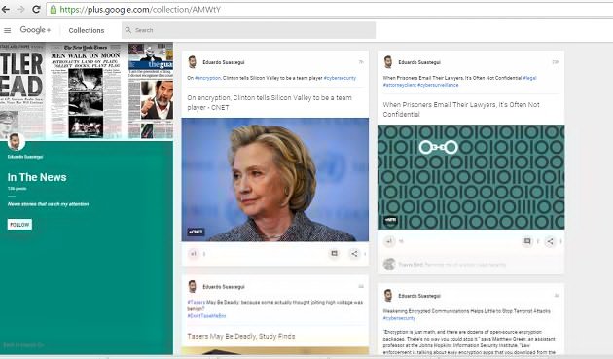Open the #cybersurveillance hashtag link
Image resolution: width=613 pixels, height=359 pixels.
coord(438,85)
